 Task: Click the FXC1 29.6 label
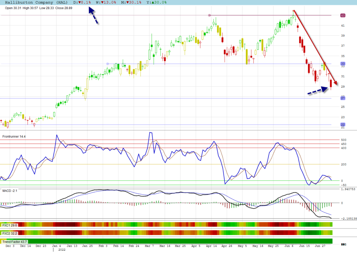click(9, 225)
